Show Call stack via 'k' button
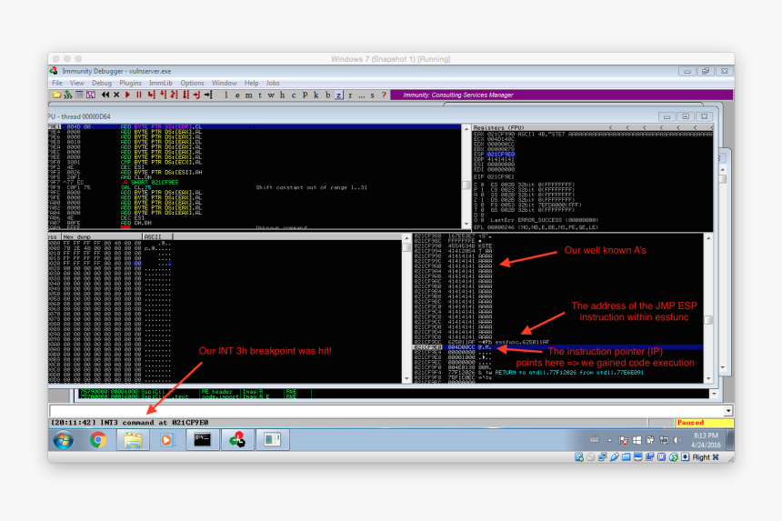The height and width of the screenshot is (521, 782). [x=316, y=95]
